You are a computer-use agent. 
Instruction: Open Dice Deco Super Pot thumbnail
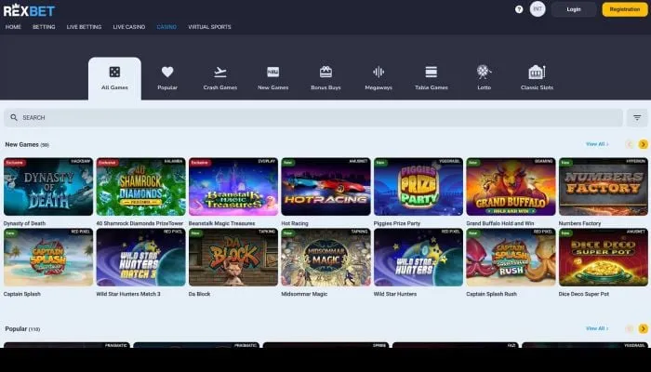(x=604, y=257)
